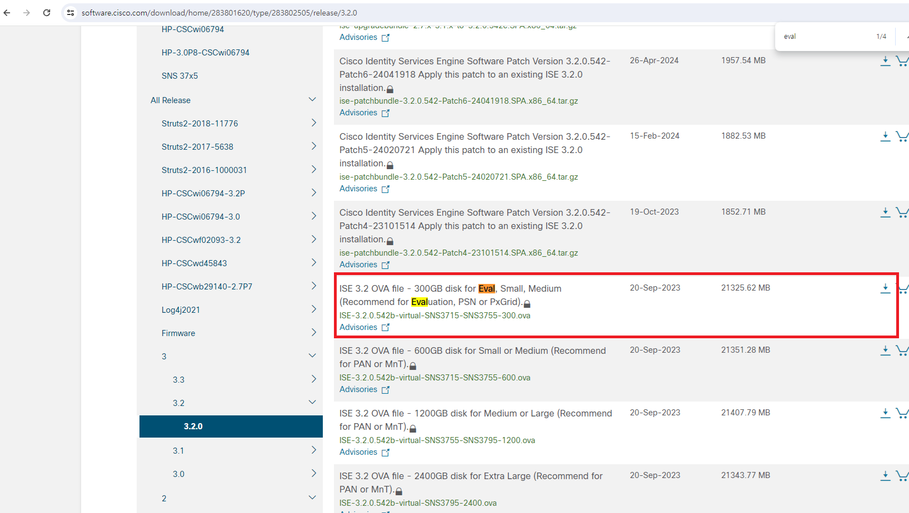Viewport: 909px width, 513px height.
Task: Click lock icon beside Patch4 installation text
Action: (390, 241)
